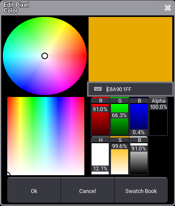Click the hex value E8A901FF field

(130, 89)
